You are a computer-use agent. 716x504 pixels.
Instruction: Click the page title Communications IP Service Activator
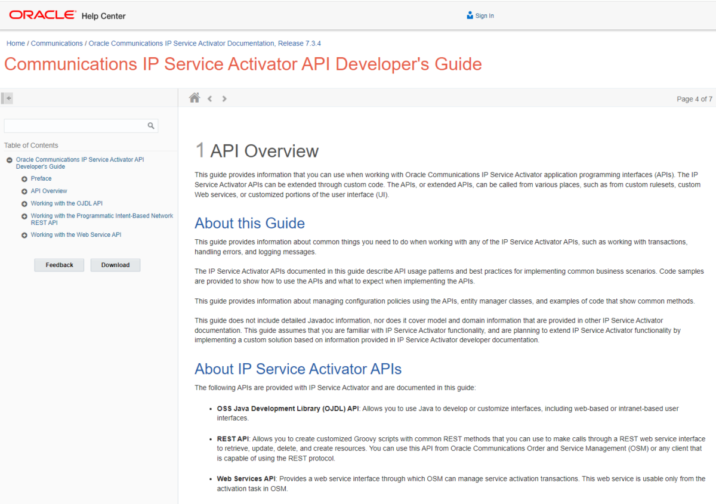243,64
